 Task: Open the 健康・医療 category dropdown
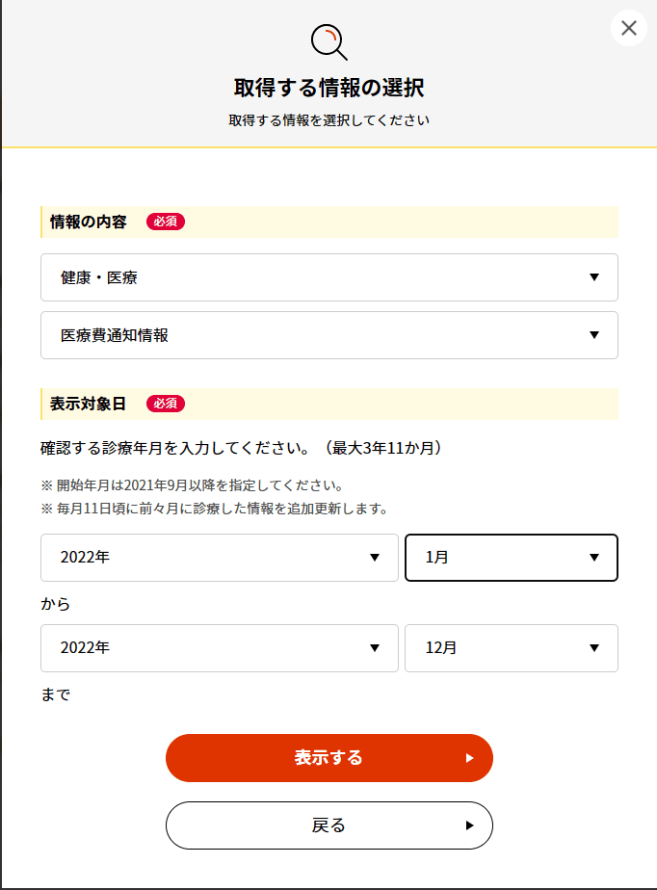click(328, 277)
